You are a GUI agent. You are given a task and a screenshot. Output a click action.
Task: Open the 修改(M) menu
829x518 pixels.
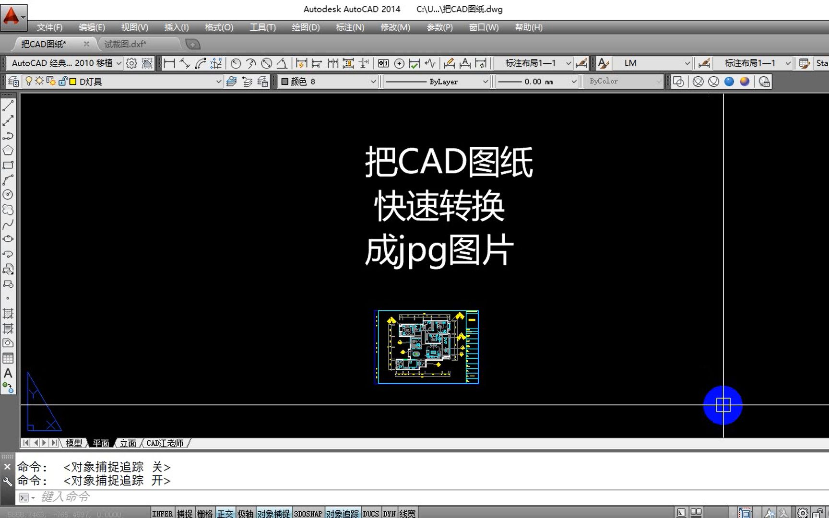point(395,27)
